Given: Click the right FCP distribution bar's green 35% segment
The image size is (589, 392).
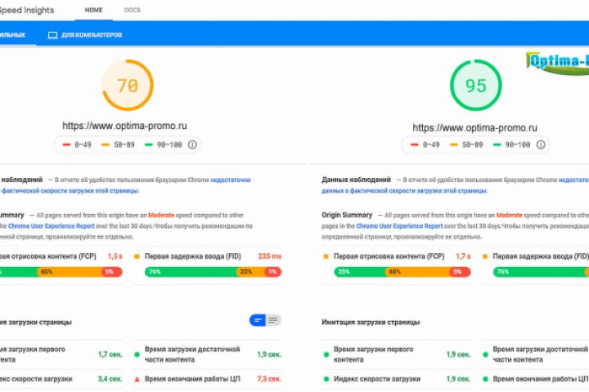Looking at the screenshot, I should point(359,272).
